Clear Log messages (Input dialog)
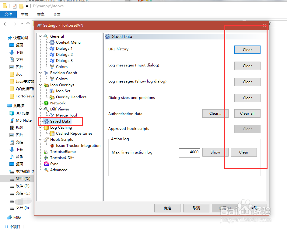 247,66
